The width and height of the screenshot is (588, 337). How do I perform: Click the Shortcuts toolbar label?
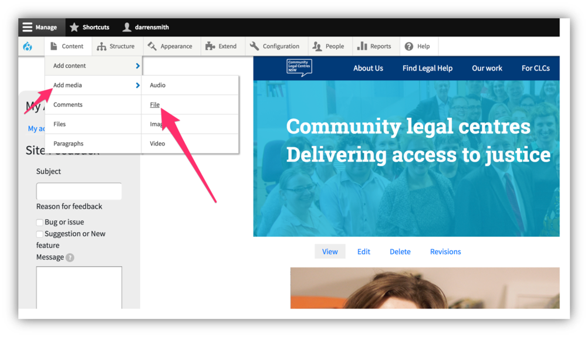(x=96, y=27)
